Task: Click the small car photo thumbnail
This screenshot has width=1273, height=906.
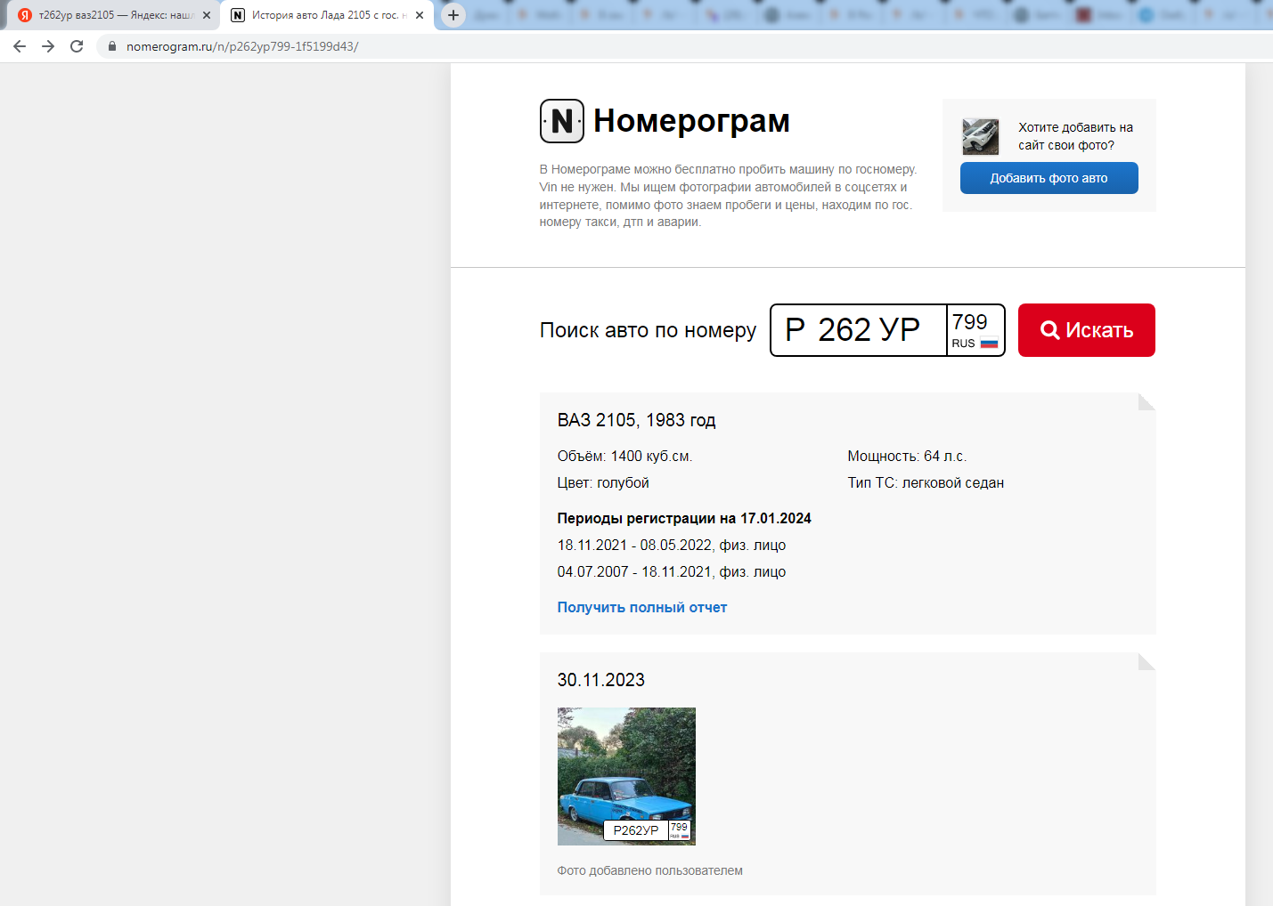Action: click(981, 136)
